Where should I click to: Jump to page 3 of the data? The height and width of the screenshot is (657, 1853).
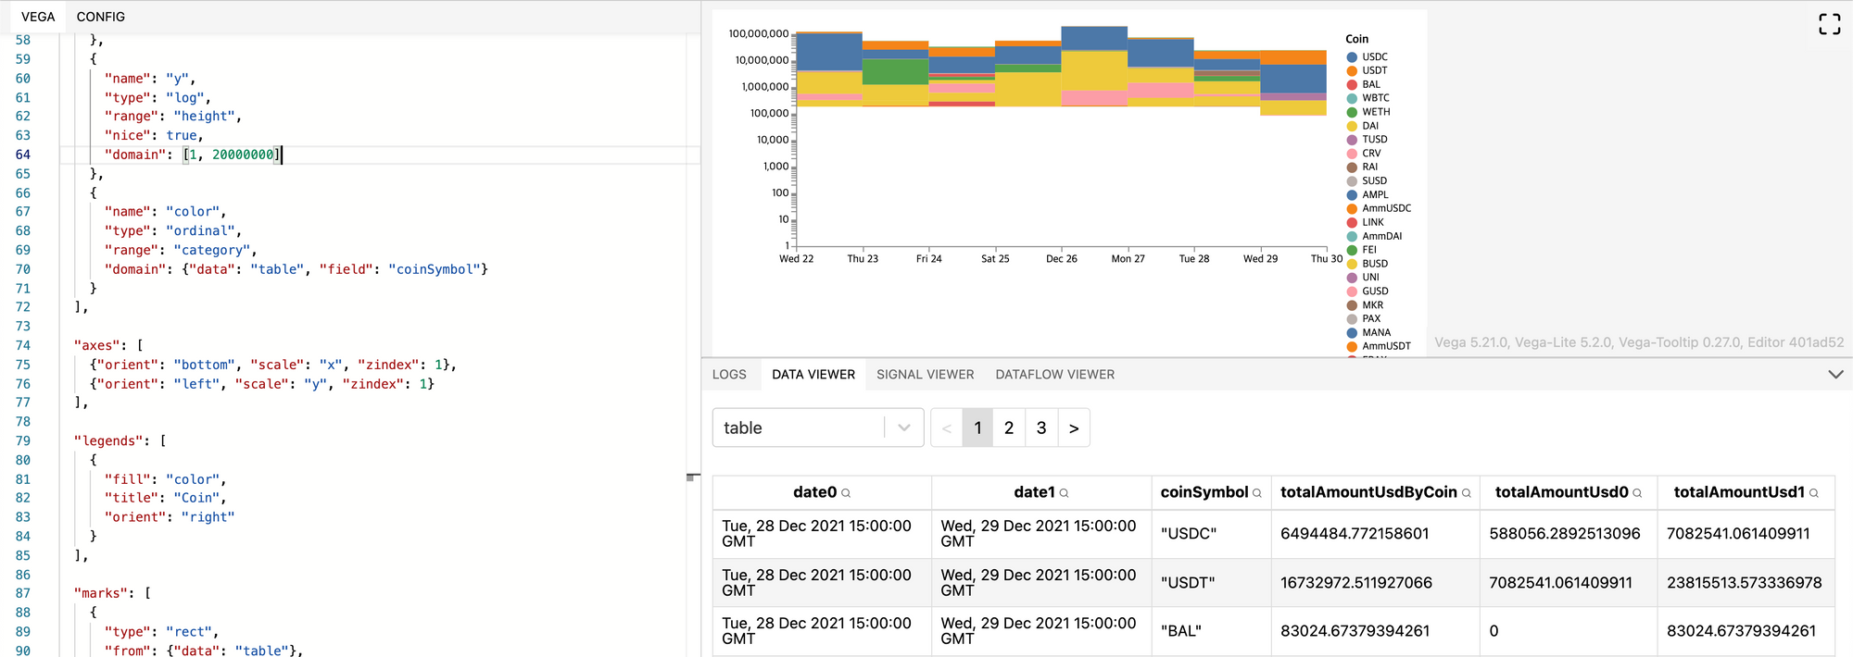point(1041,428)
